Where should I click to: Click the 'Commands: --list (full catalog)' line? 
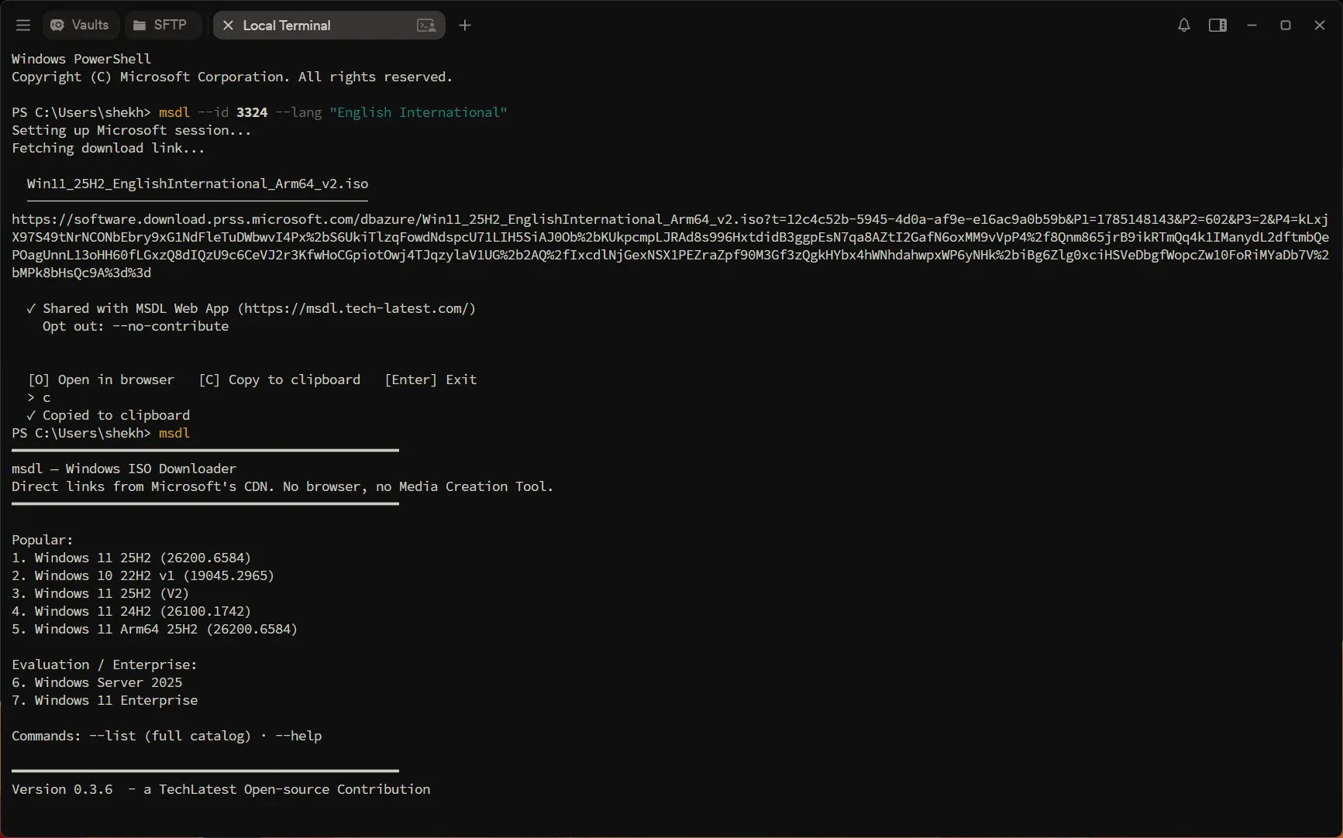tap(167, 736)
